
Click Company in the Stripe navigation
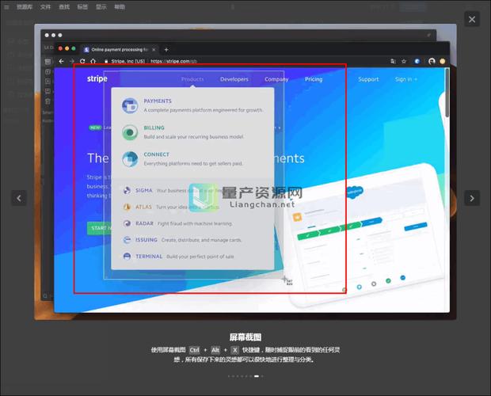(276, 79)
